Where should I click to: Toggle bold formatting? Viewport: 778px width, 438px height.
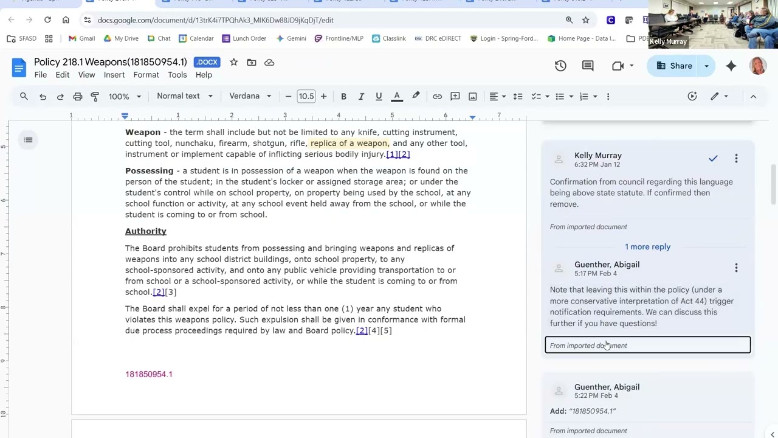343,96
